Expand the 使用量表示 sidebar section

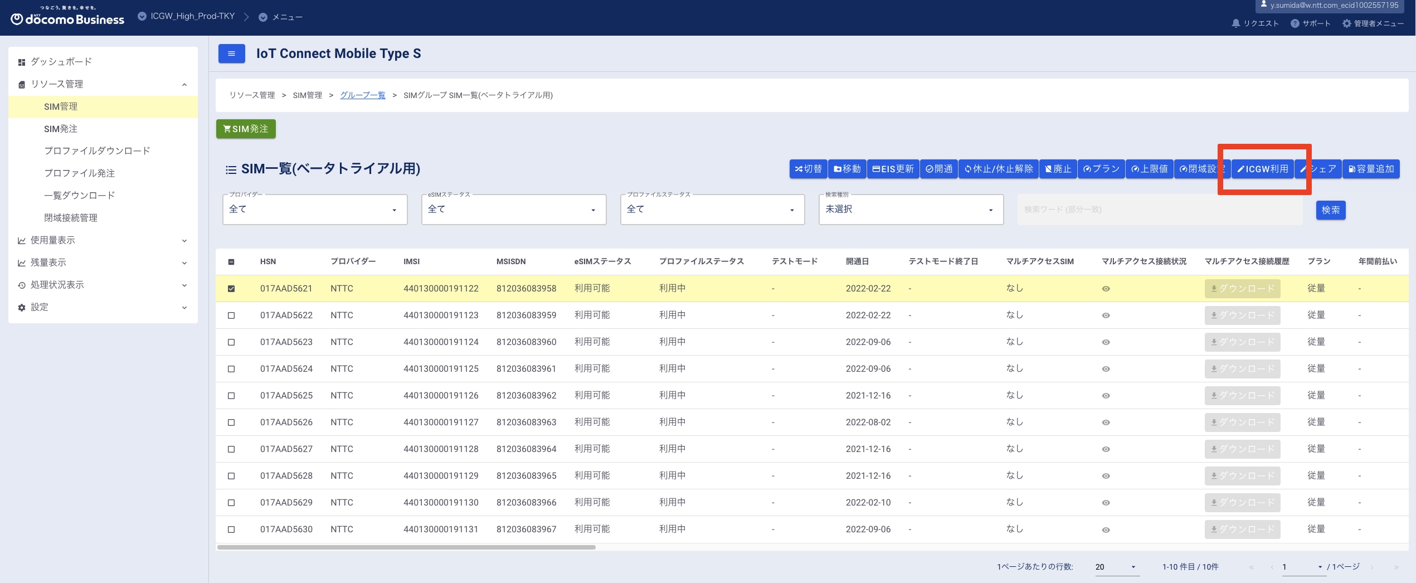pos(103,240)
